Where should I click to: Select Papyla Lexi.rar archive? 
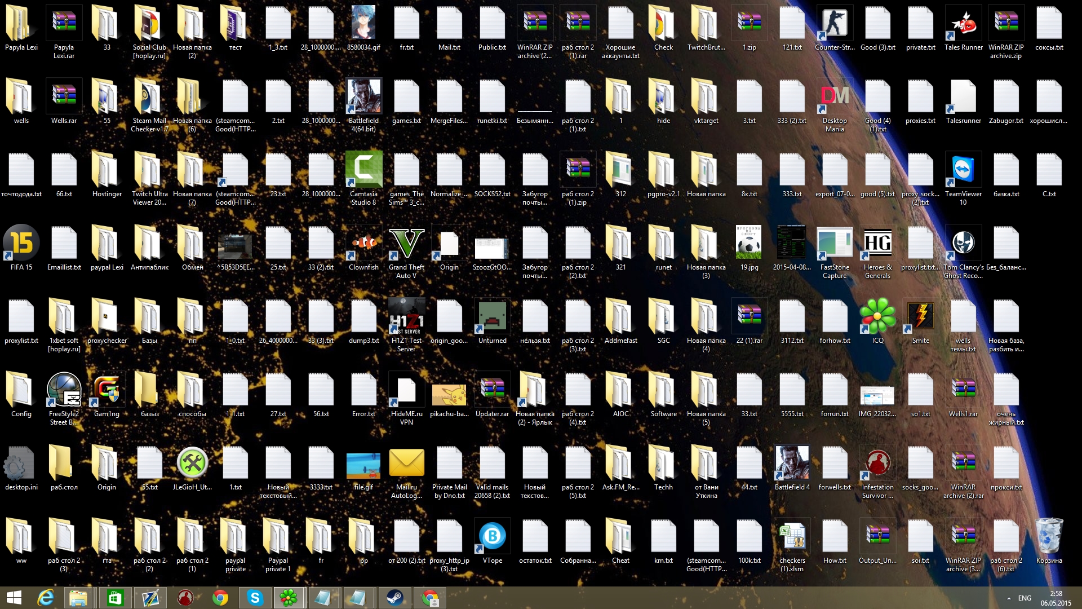click(64, 23)
